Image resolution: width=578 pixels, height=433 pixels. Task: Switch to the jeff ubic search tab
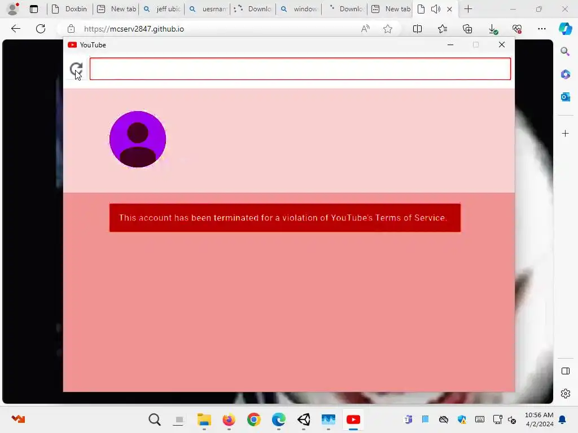tap(162, 9)
